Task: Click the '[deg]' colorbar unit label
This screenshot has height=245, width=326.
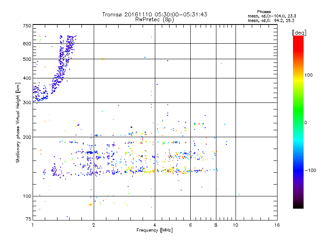Action: coord(299,33)
